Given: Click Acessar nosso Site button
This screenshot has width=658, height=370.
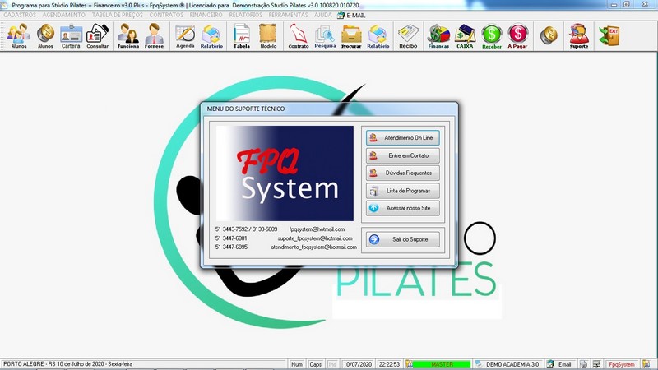Looking at the screenshot, I should [x=403, y=208].
